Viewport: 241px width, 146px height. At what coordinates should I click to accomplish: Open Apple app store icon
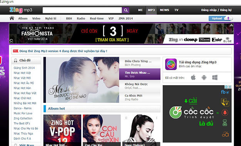(x=193, y=77)
